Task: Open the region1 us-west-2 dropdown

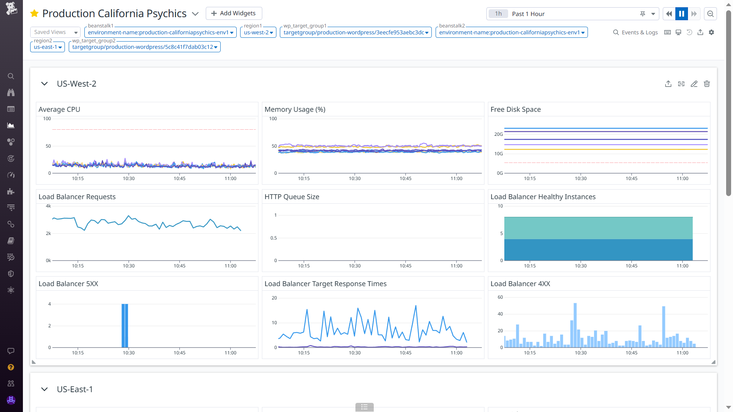Action: click(x=258, y=32)
